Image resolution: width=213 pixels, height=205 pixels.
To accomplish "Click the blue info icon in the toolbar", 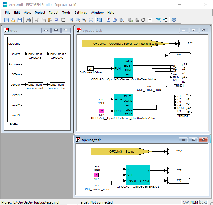I will (174, 20).
